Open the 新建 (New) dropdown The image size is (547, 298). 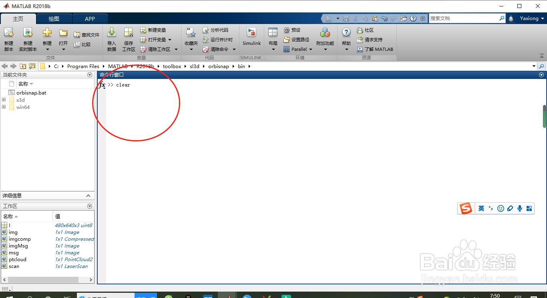[47, 50]
